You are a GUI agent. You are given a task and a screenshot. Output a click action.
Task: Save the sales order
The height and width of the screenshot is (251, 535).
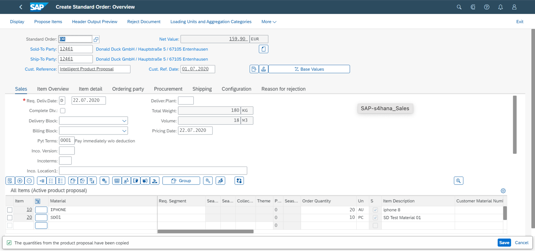[x=504, y=243]
